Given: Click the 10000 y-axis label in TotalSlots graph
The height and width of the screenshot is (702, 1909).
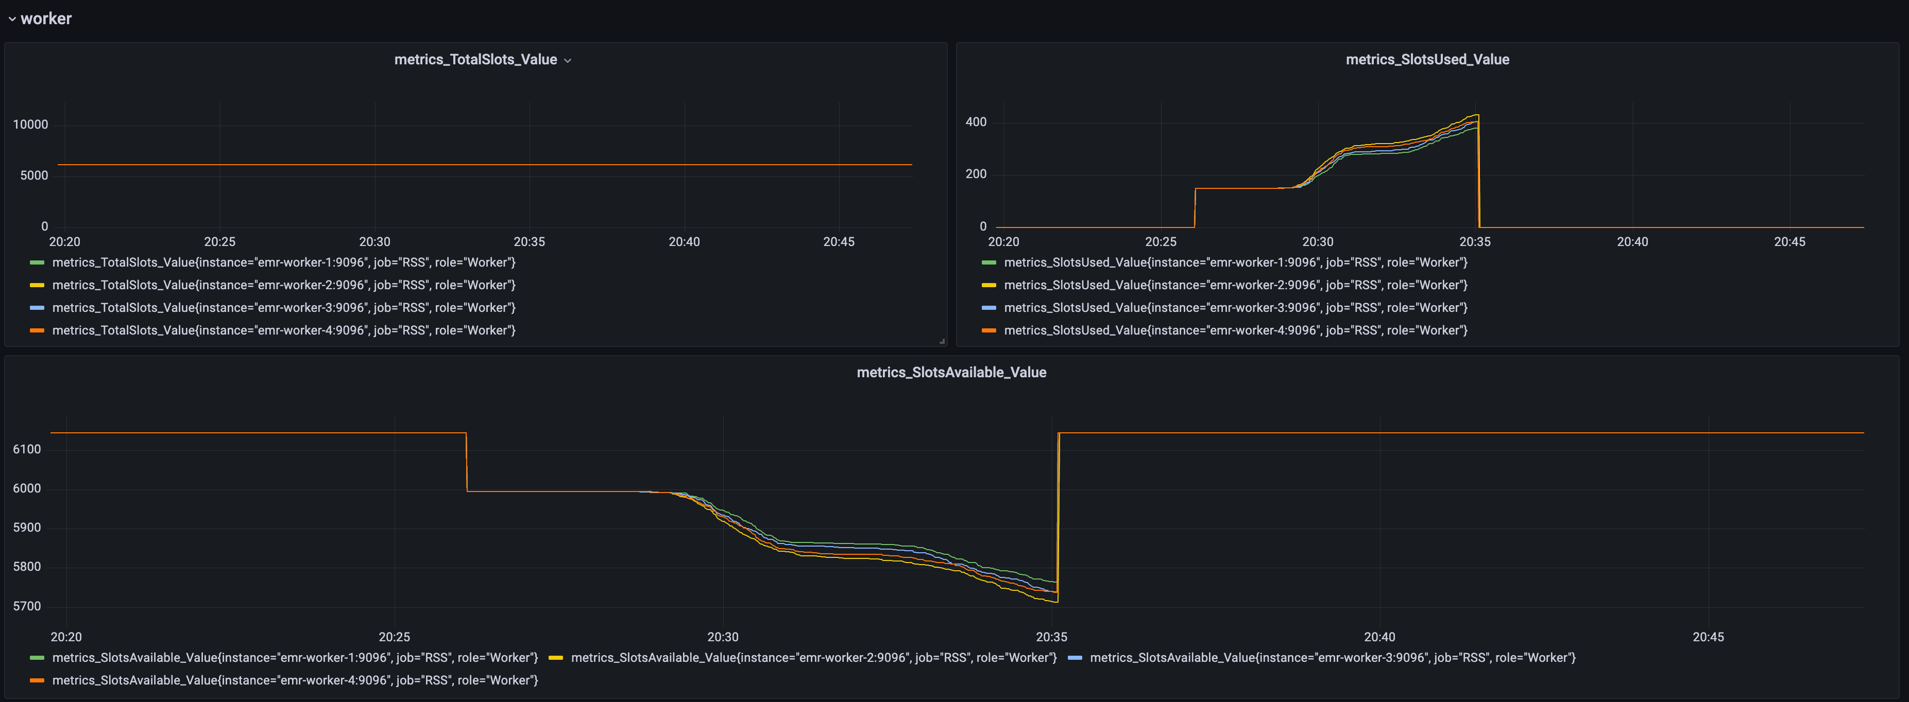Looking at the screenshot, I should pyautogui.click(x=30, y=125).
